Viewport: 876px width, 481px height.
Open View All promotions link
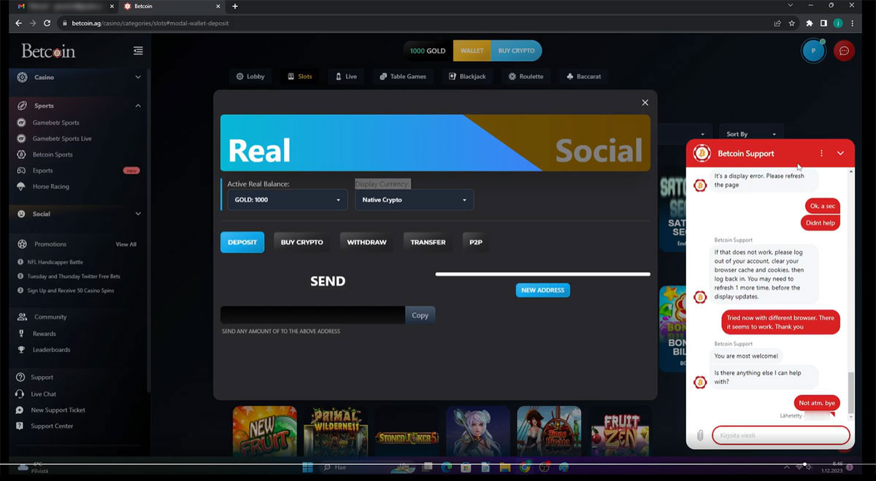(126, 244)
